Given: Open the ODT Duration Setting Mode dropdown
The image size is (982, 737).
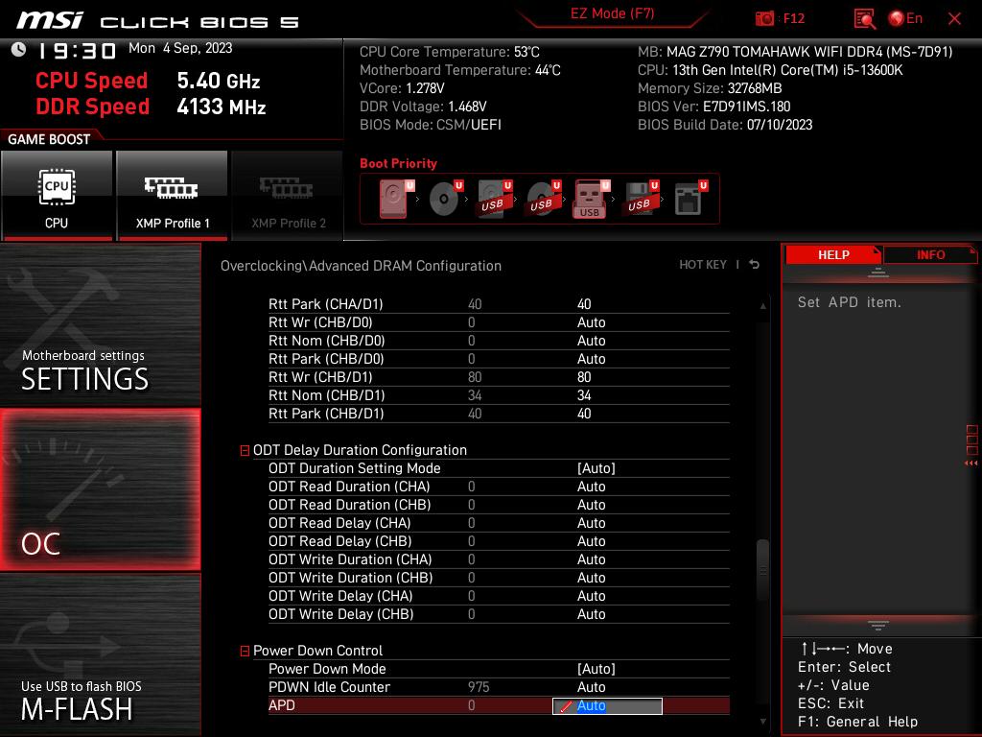Looking at the screenshot, I should pyautogui.click(x=596, y=468).
